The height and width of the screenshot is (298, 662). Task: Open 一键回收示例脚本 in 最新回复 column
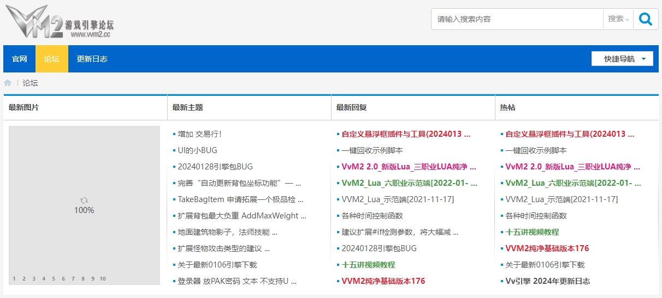(x=373, y=150)
